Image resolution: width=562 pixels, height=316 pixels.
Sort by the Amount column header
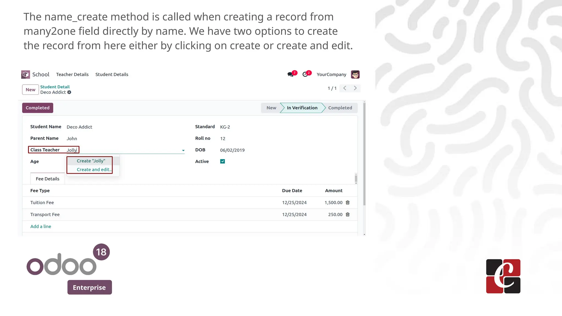point(334,191)
